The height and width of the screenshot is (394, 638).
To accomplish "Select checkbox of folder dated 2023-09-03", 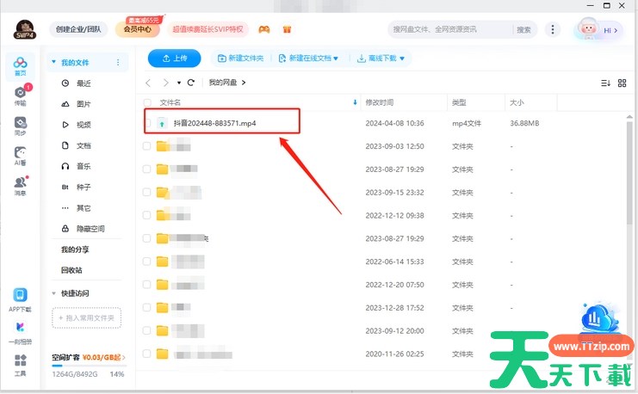I will (x=147, y=146).
